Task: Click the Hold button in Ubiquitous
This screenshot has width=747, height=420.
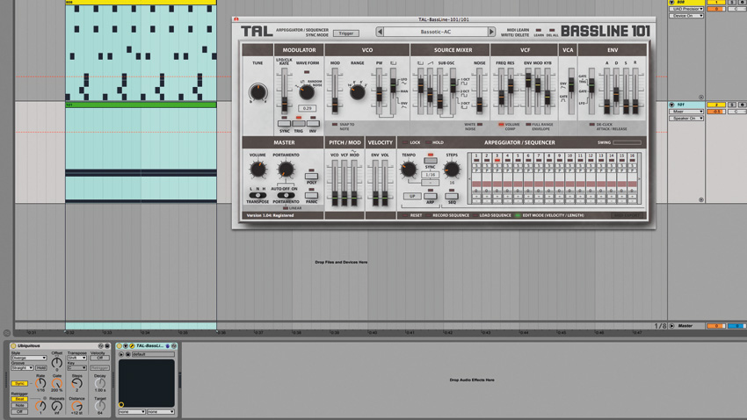Action: pyautogui.click(x=41, y=367)
